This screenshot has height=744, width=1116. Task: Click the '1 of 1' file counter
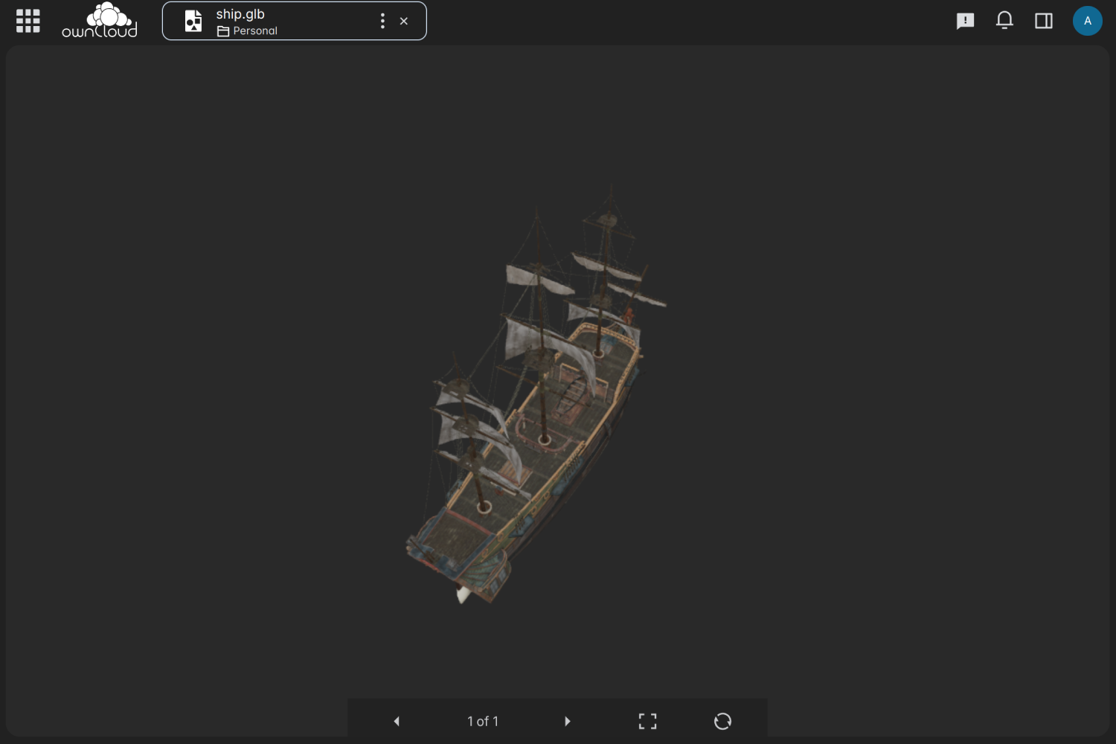483,721
